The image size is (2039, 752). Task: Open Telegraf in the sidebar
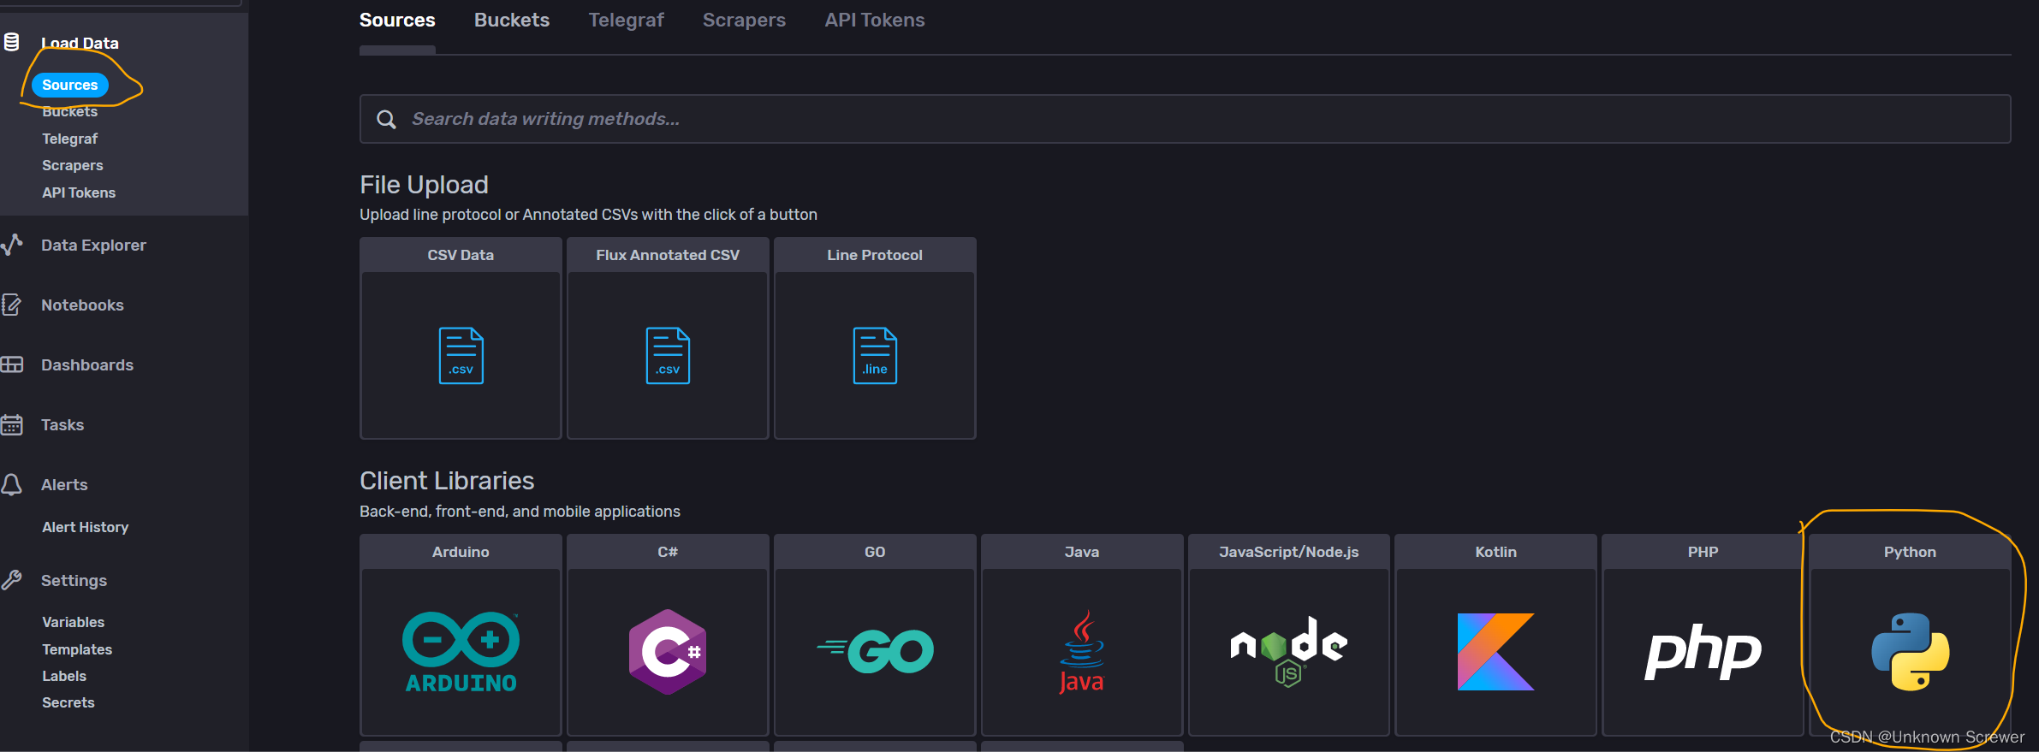coord(70,139)
